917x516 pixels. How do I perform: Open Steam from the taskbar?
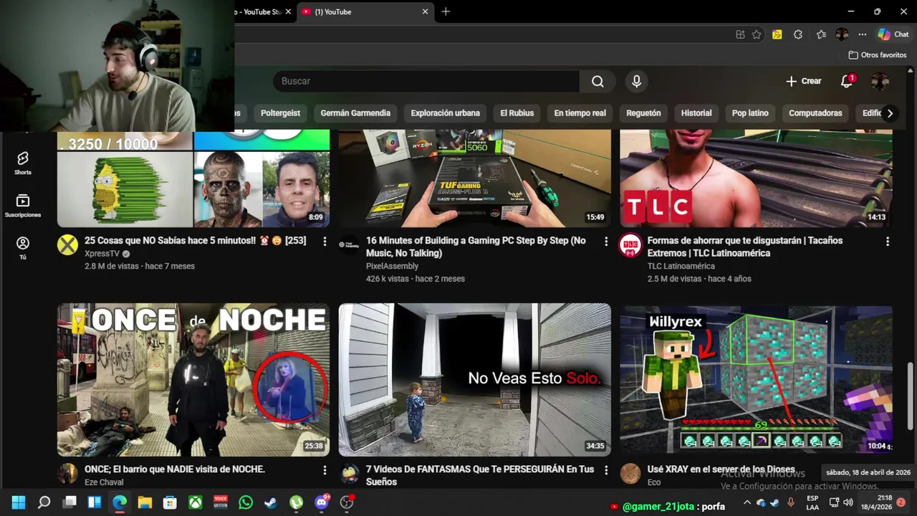pyautogui.click(x=271, y=502)
